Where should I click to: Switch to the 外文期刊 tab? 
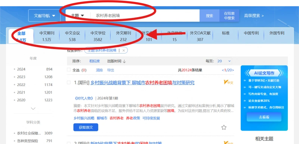point(124,36)
